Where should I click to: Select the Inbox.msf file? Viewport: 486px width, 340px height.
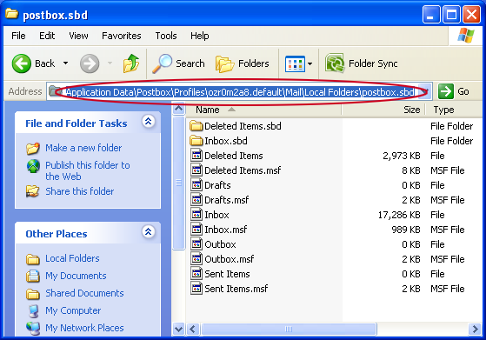point(219,230)
